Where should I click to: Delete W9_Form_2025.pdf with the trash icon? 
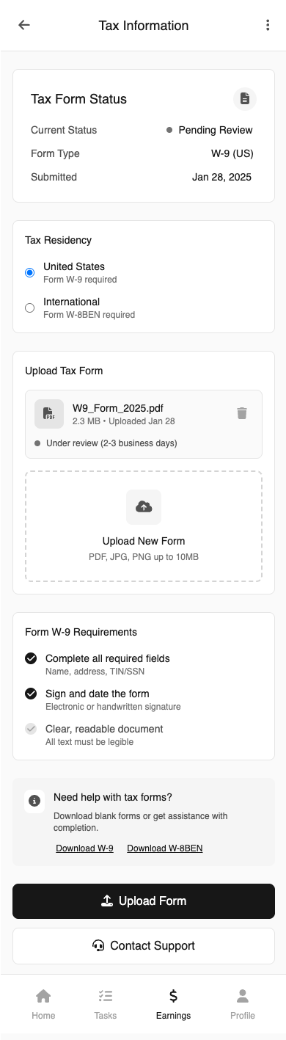242,413
